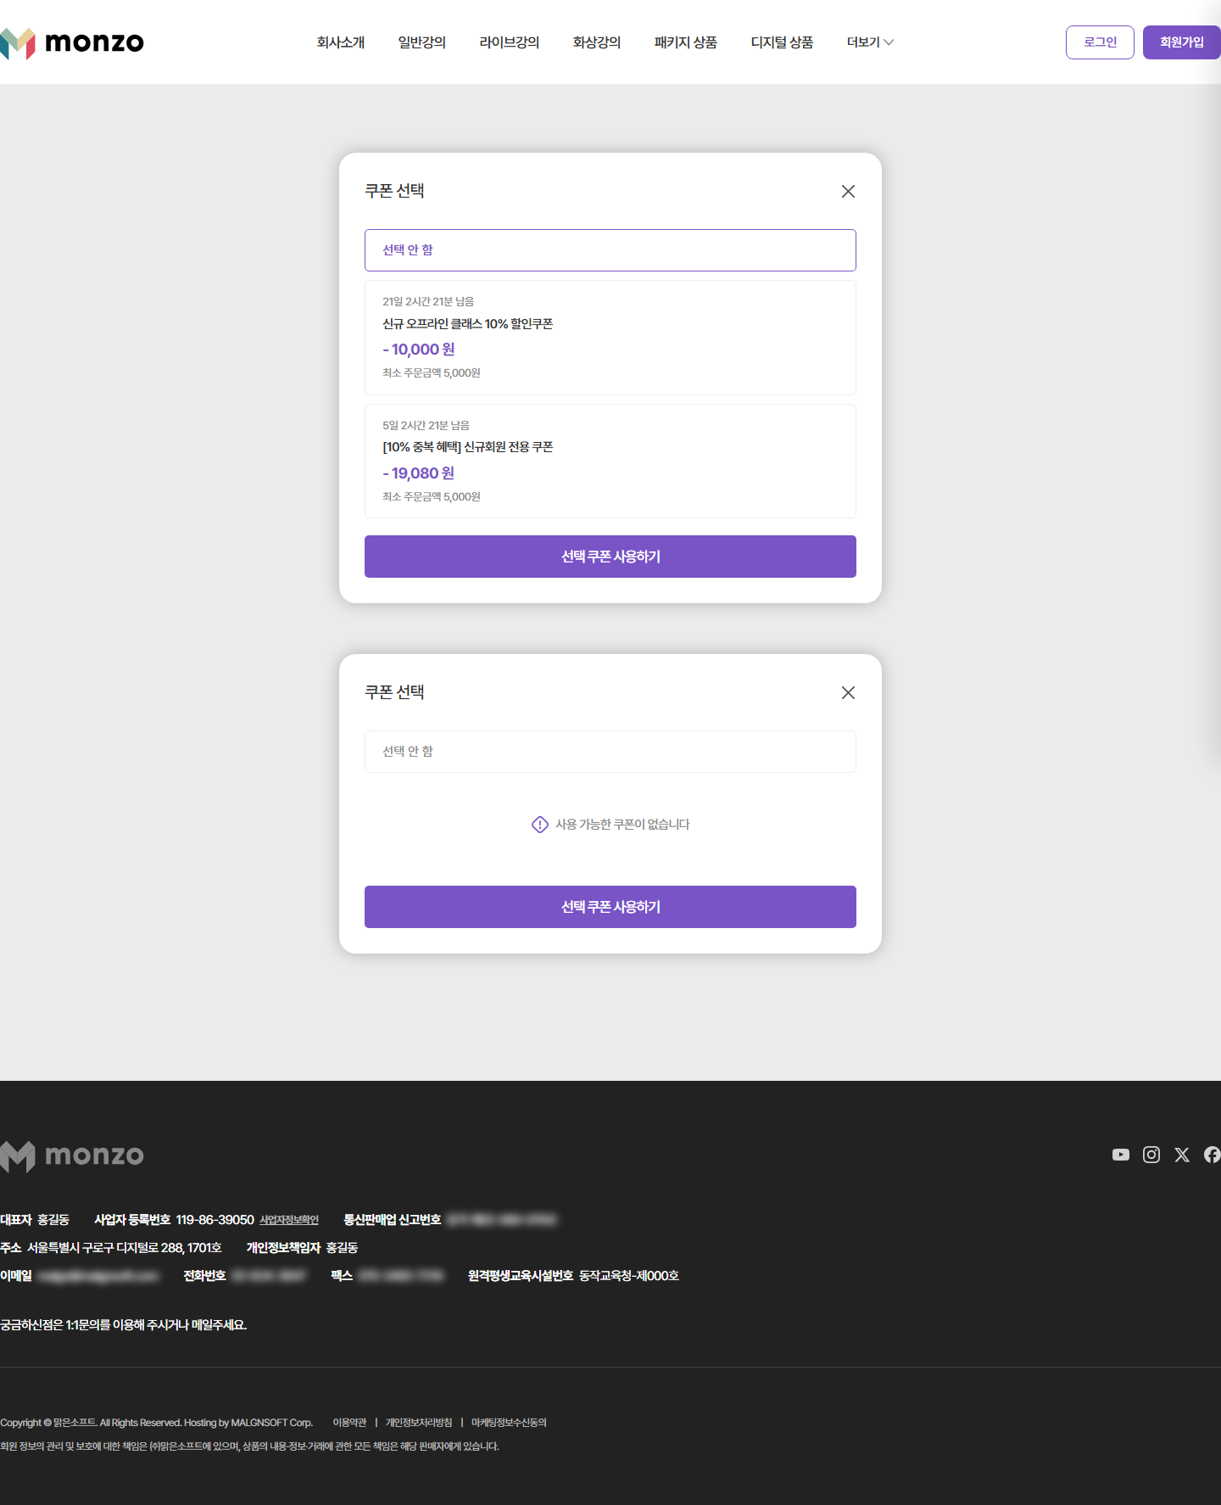Click 선택 쿠폰 사용하기 in second dialog
The height and width of the screenshot is (1505, 1221).
click(610, 907)
